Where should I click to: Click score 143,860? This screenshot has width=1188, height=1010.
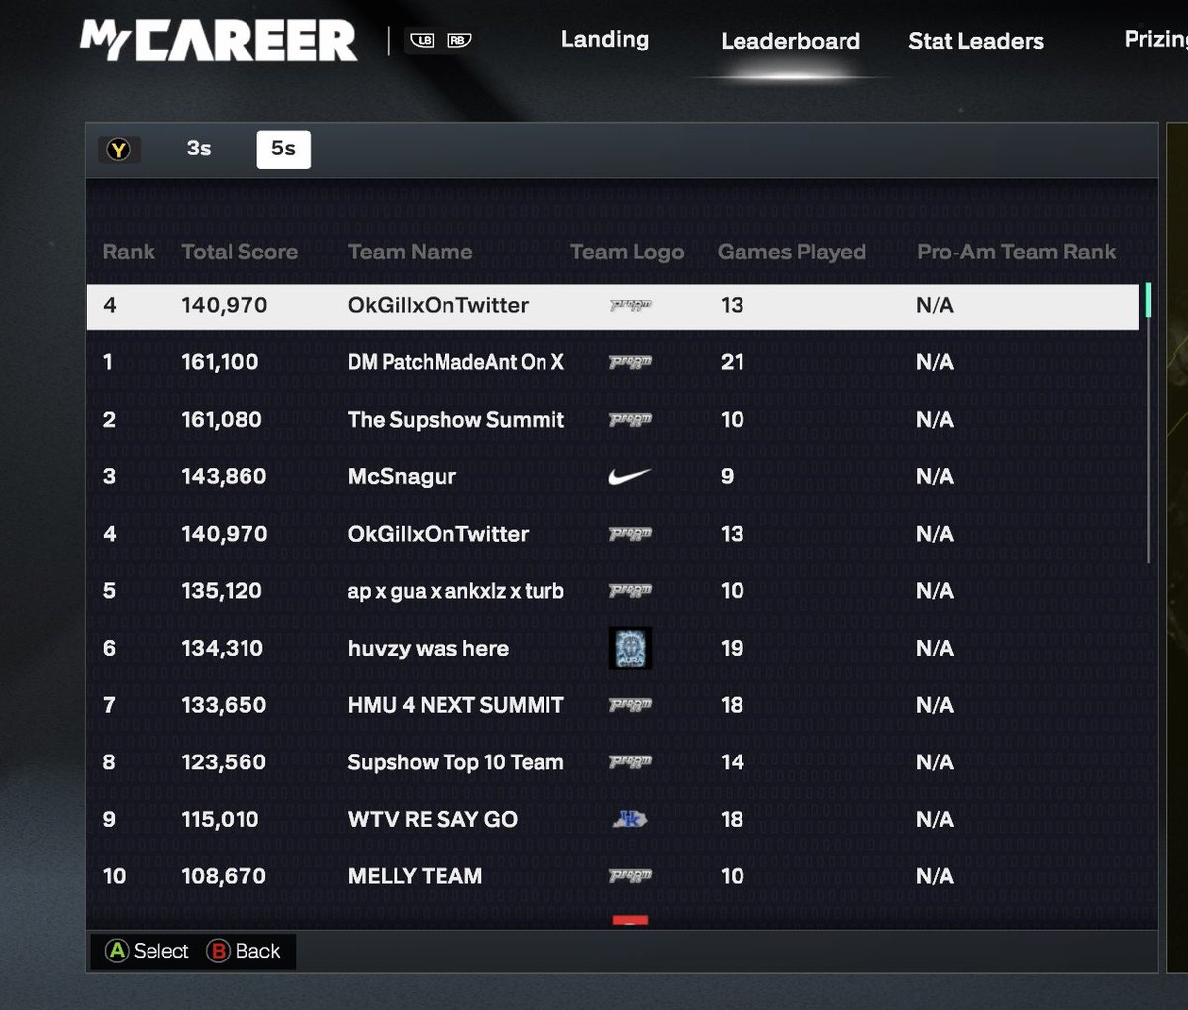[x=224, y=477]
